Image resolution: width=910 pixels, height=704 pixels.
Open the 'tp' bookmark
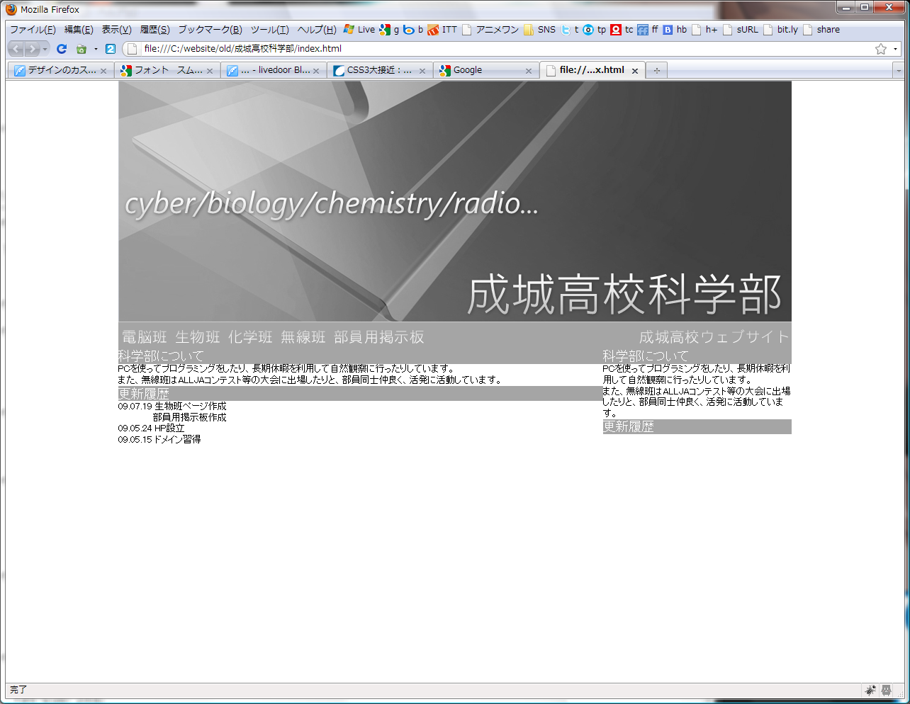[x=595, y=30]
